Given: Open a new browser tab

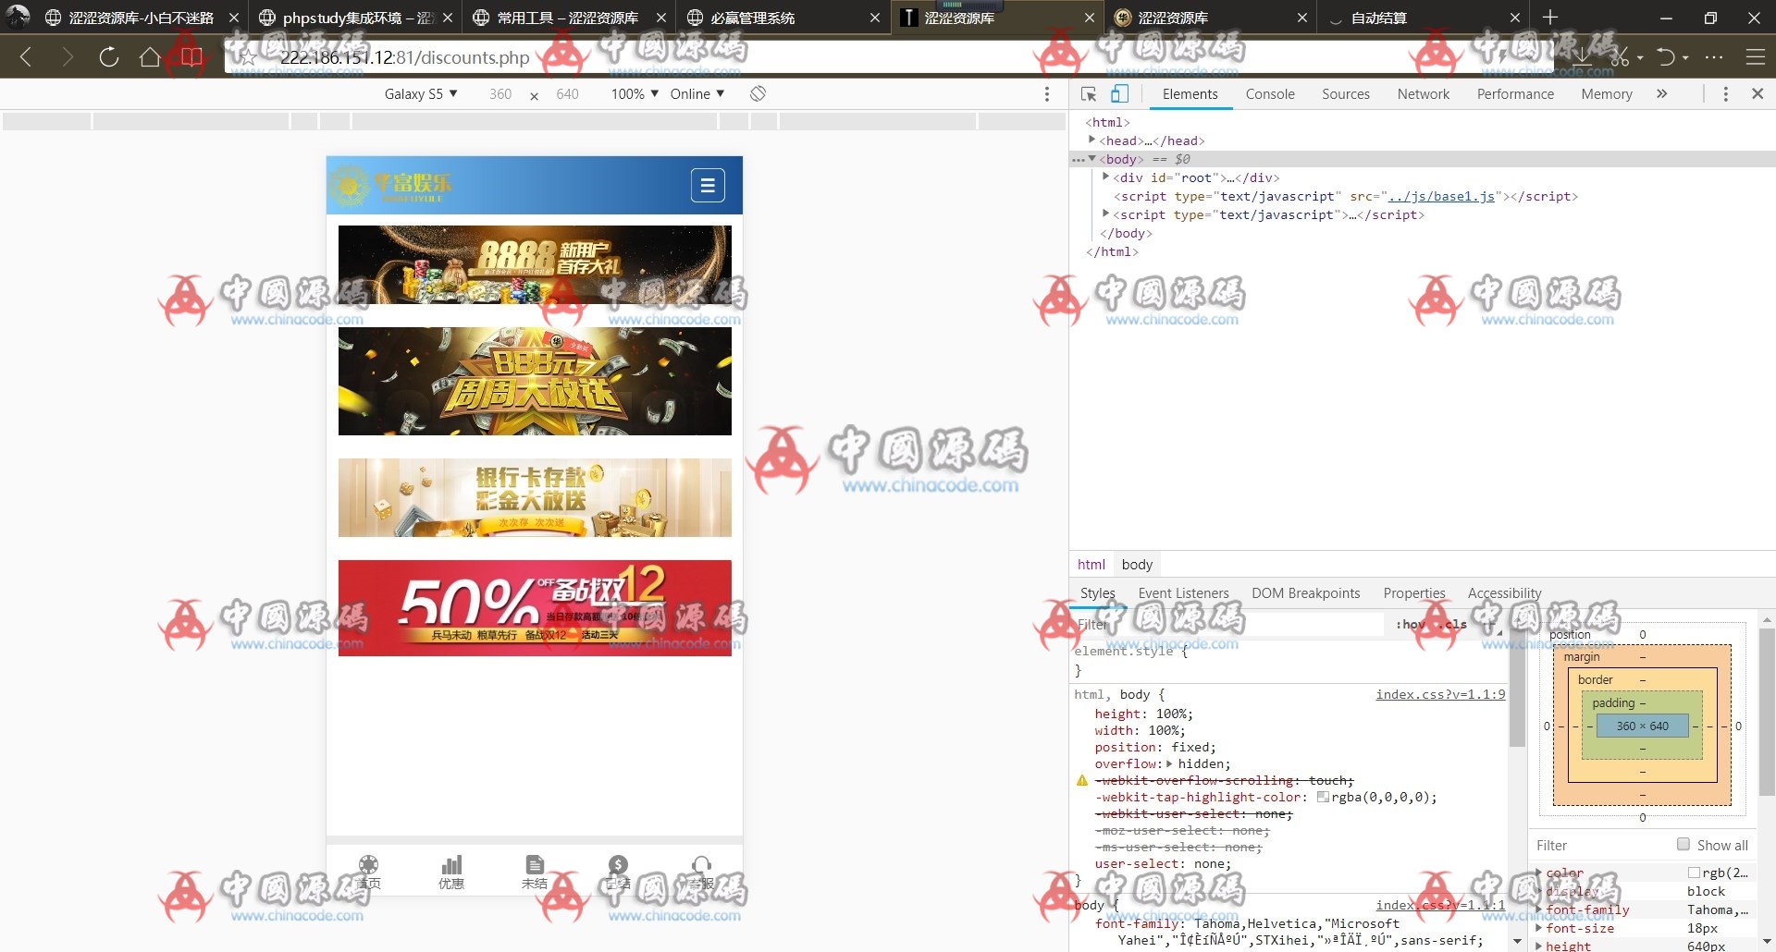Looking at the screenshot, I should coord(1550,18).
